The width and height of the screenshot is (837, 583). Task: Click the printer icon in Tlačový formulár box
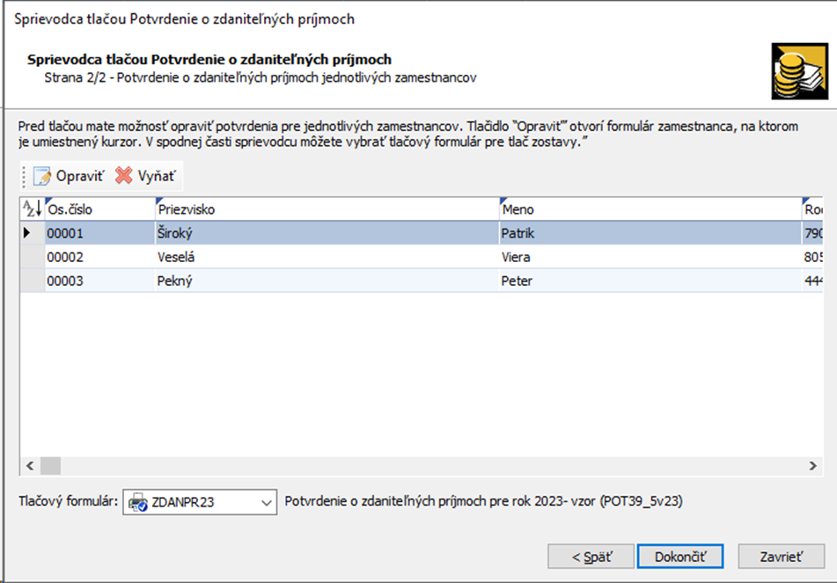(x=138, y=503)
